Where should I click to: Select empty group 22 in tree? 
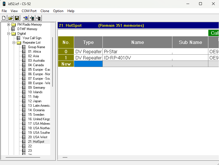coord(30,146)
